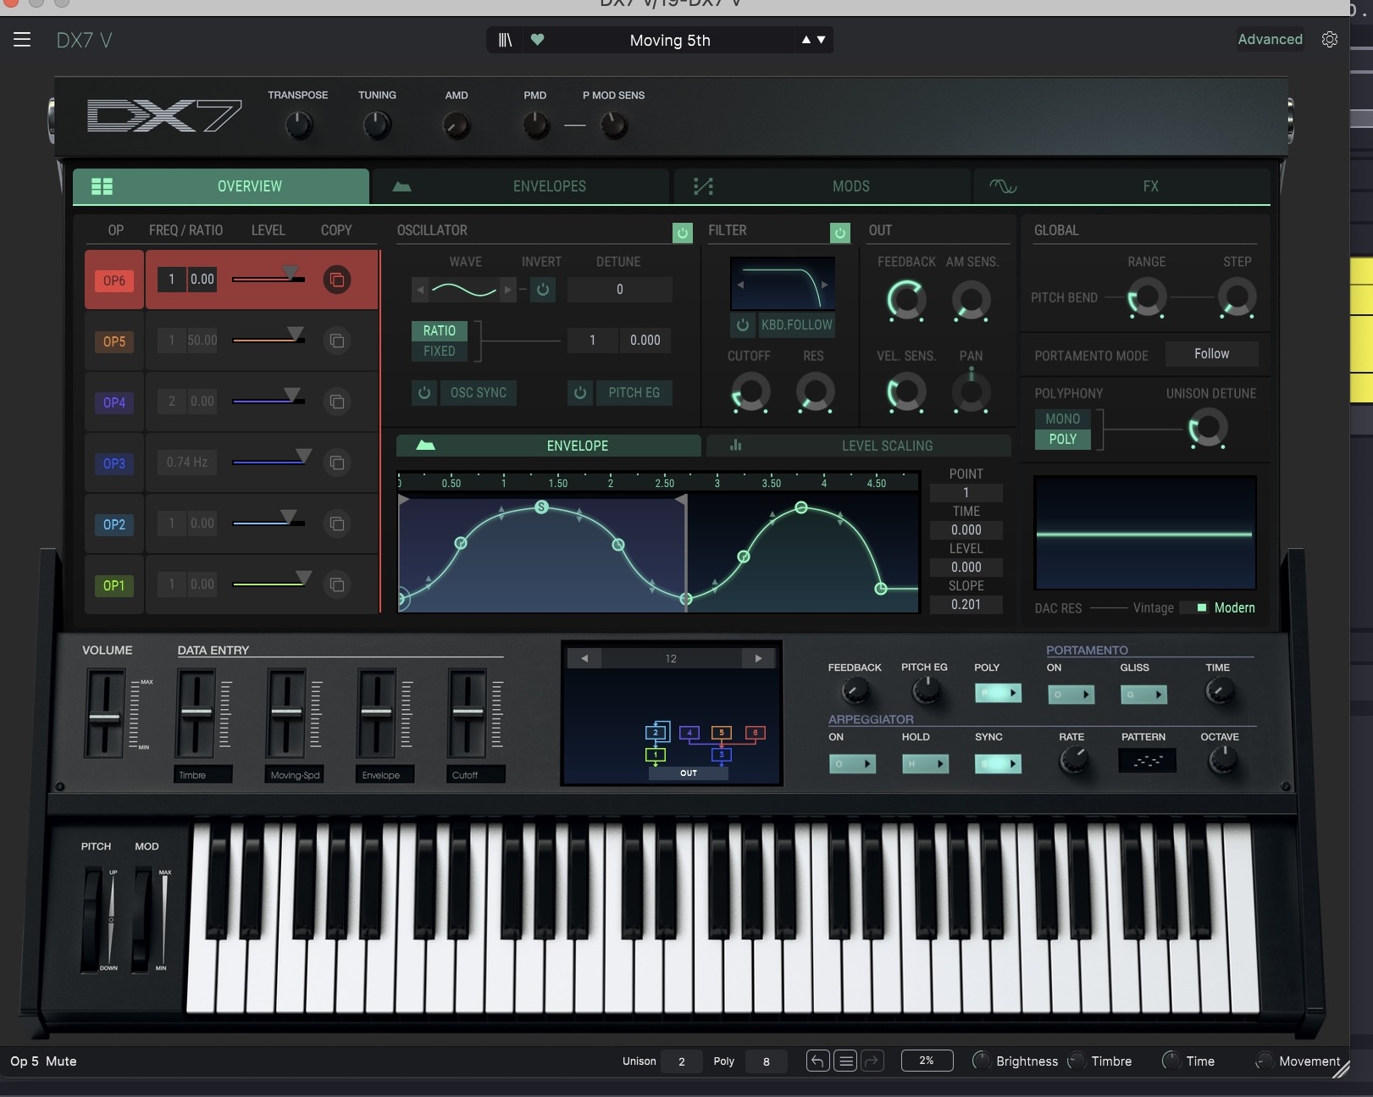Toggle the Arpeggiator SYNC switch
The image size is (1373, 1097).
998,763
